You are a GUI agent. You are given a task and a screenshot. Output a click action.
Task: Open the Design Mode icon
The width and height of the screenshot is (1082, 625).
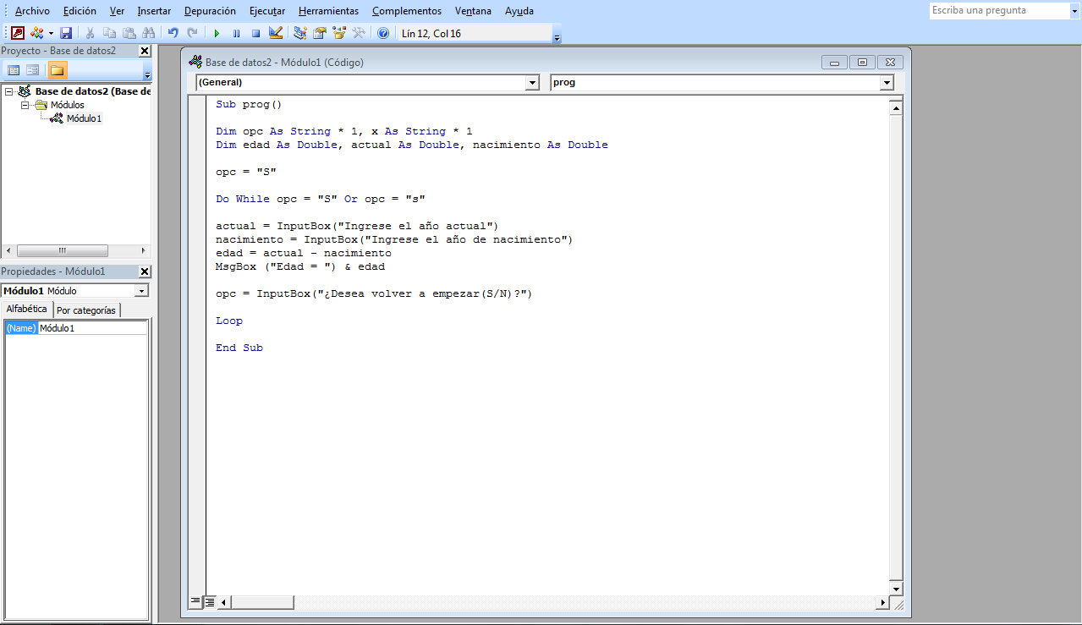click(x=276, y=32)
